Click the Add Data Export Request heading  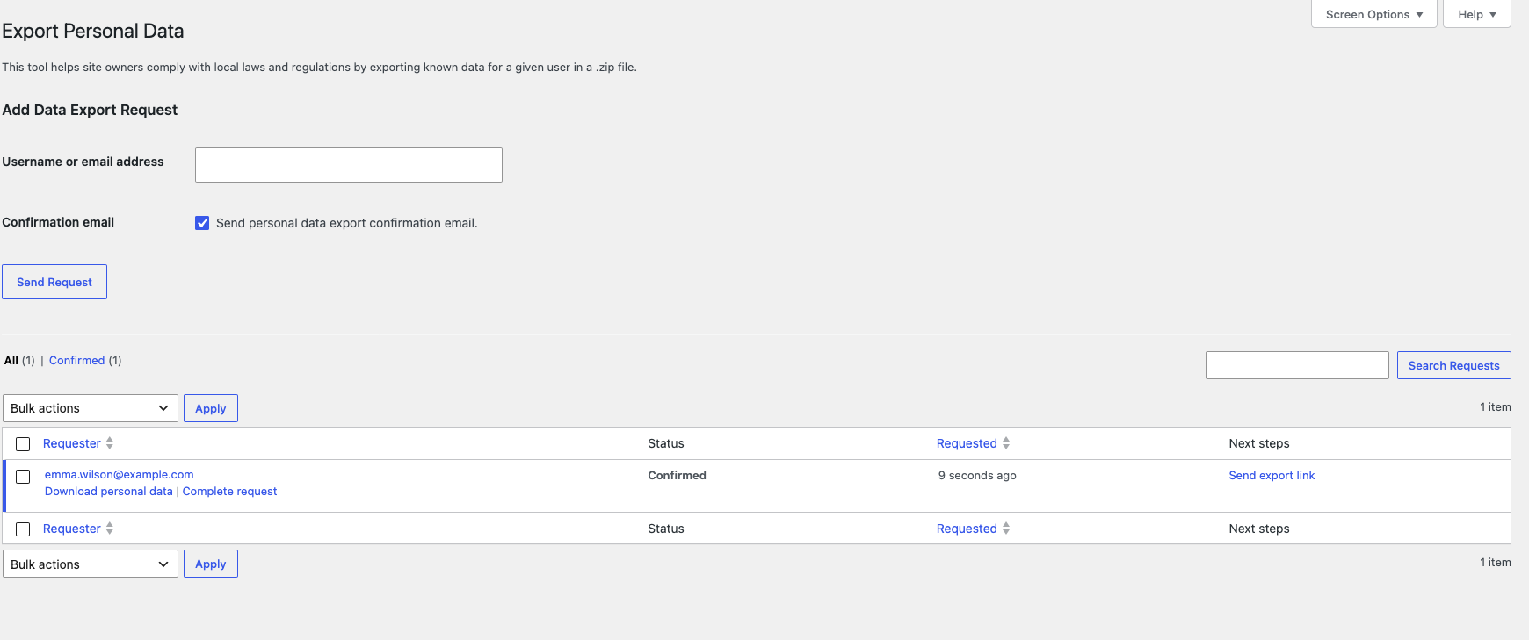pyautogui.click(x=90, y=110)
